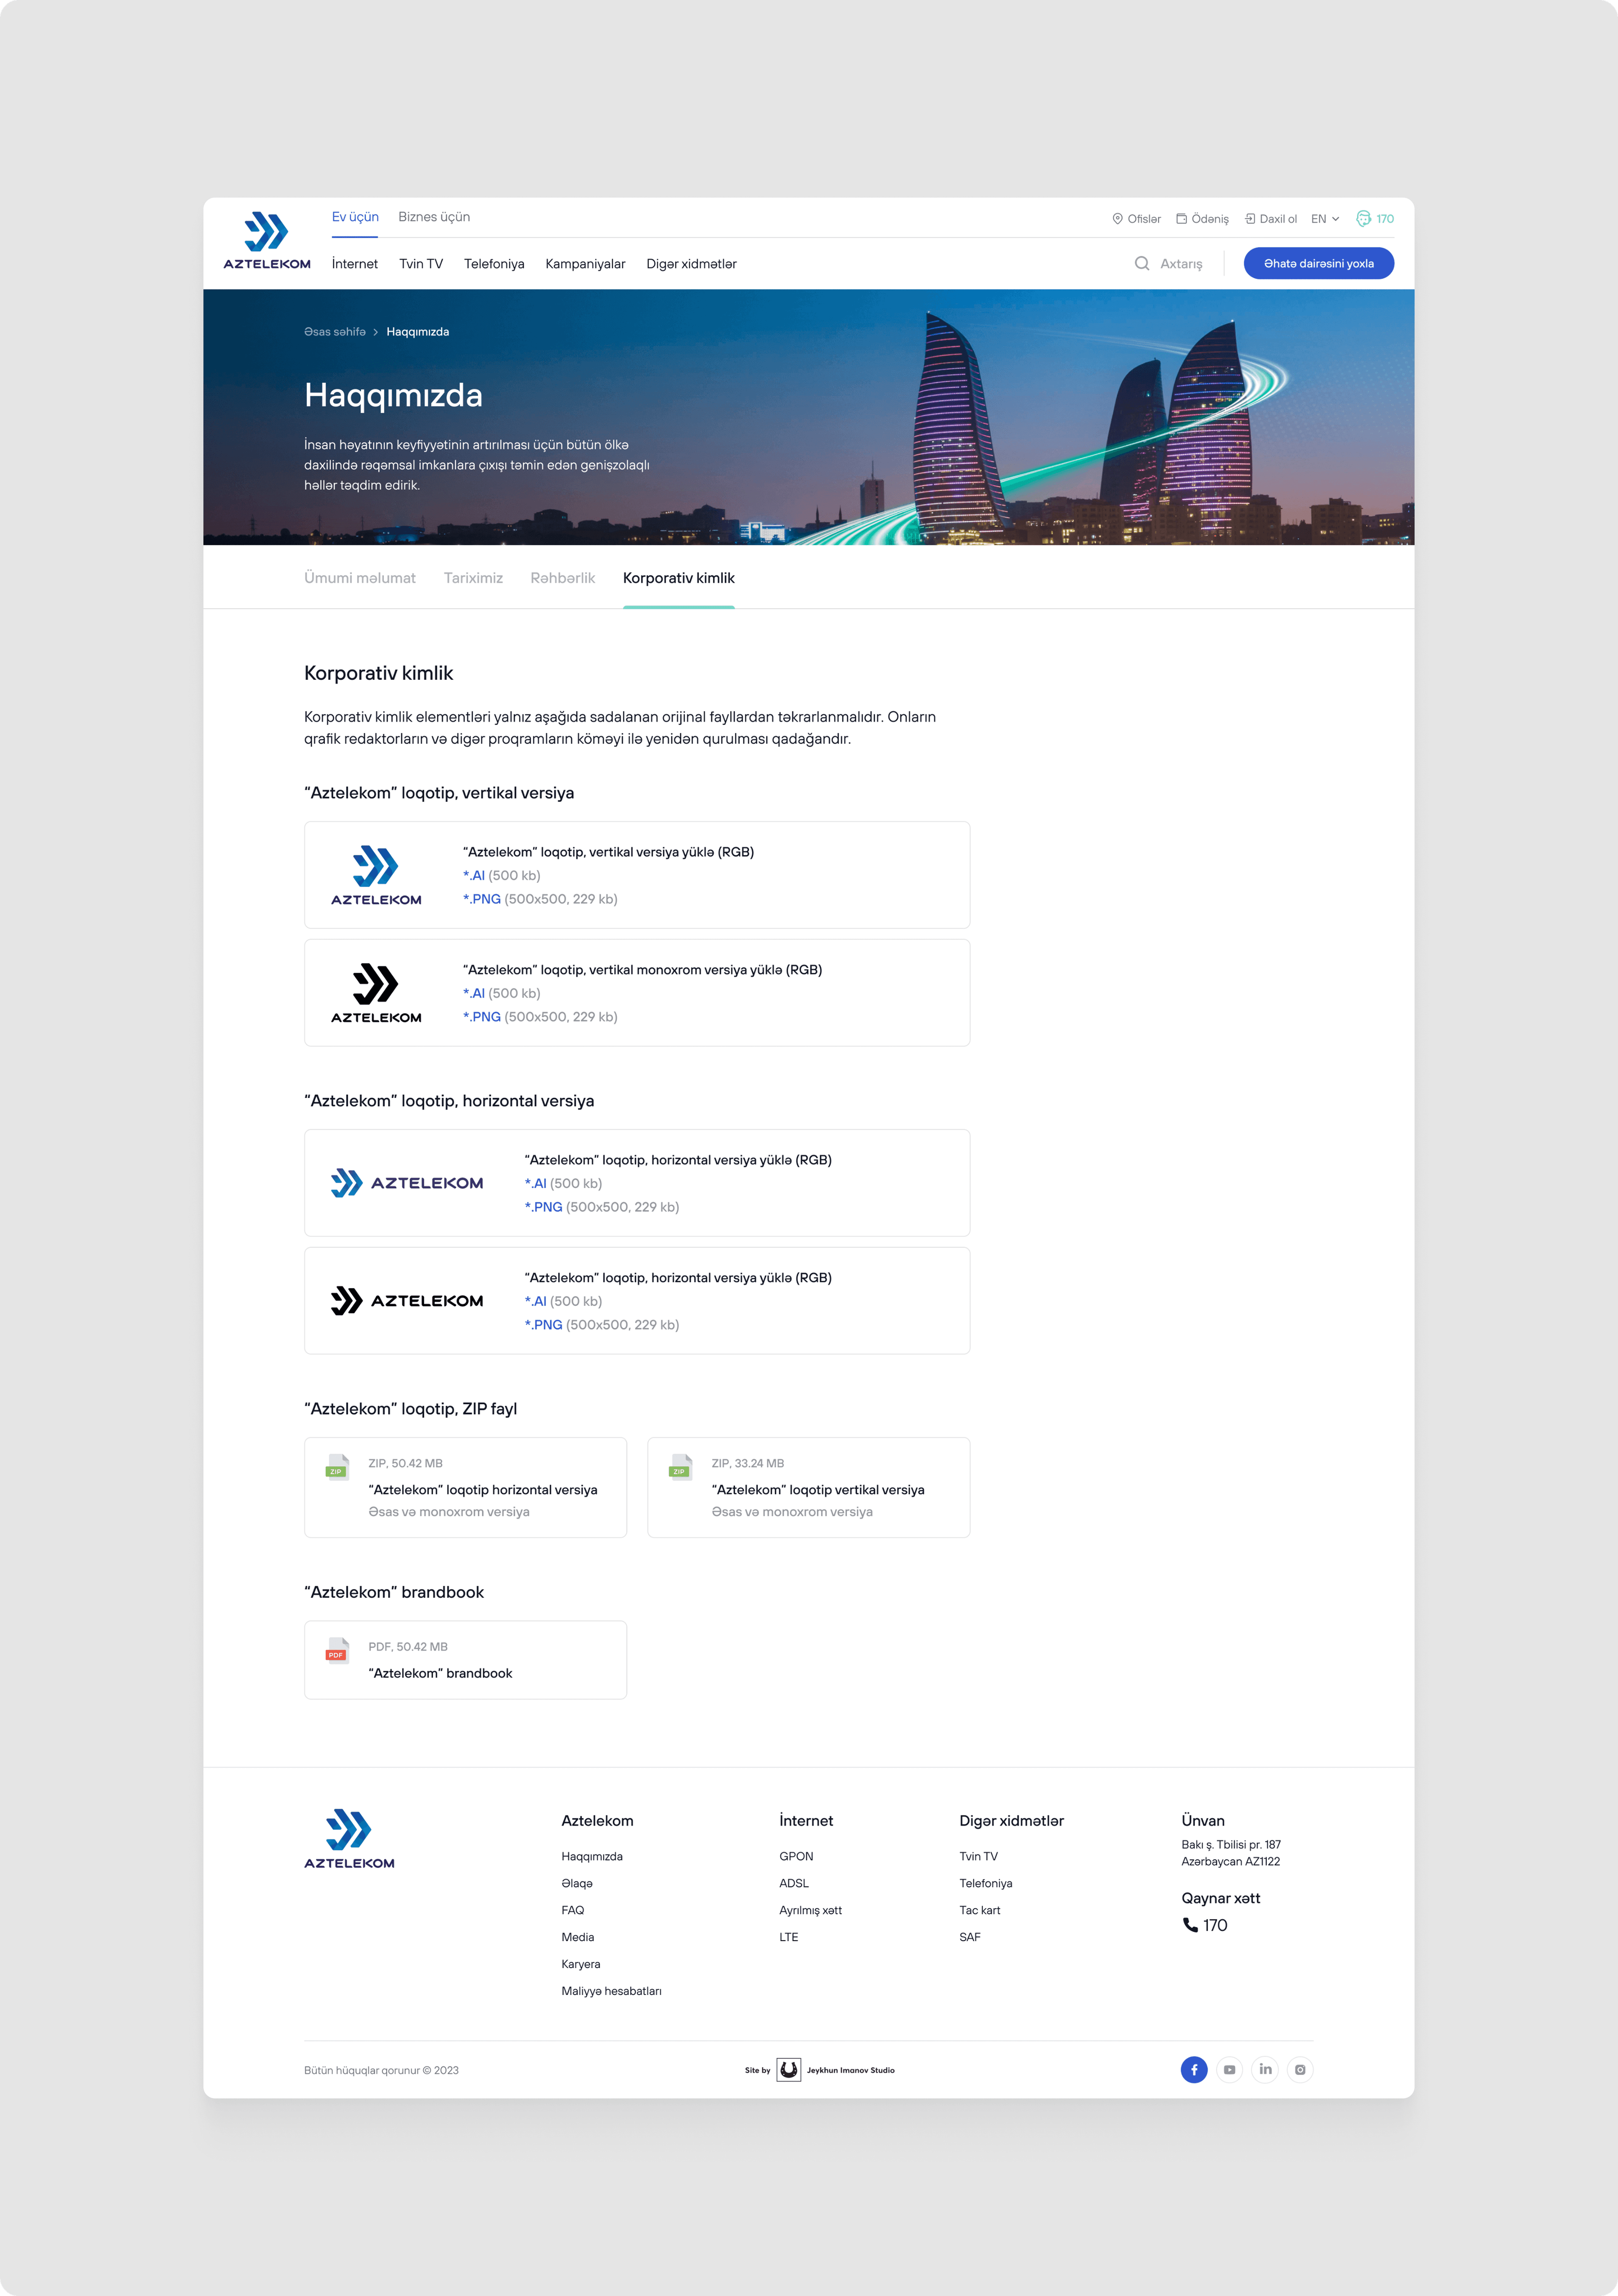Image resolution: width=1618 pixels, height=2296 pixels.
Task: Click the 170 support headset icon
Action: [x=1363, y=219]
